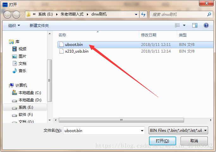The width and height of the screenshot is (216, 152).
Task: Click the search magnifier icon
Action: [209, 14]
